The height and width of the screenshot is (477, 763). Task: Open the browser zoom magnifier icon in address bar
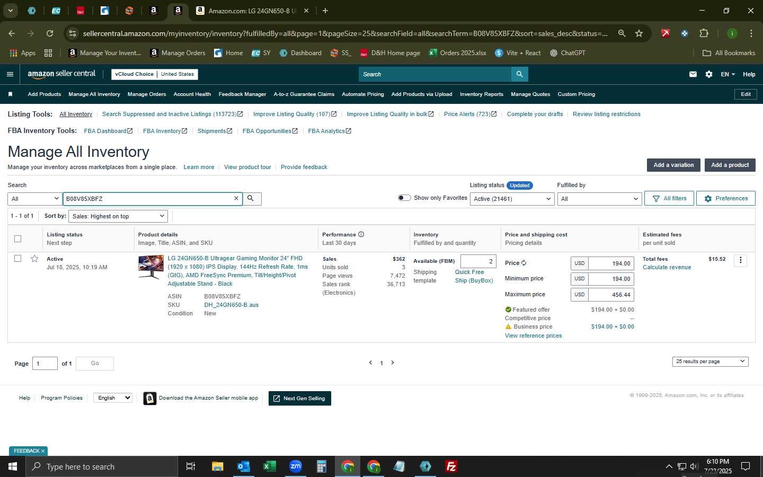pyautogui.click(x=622, y=33)
